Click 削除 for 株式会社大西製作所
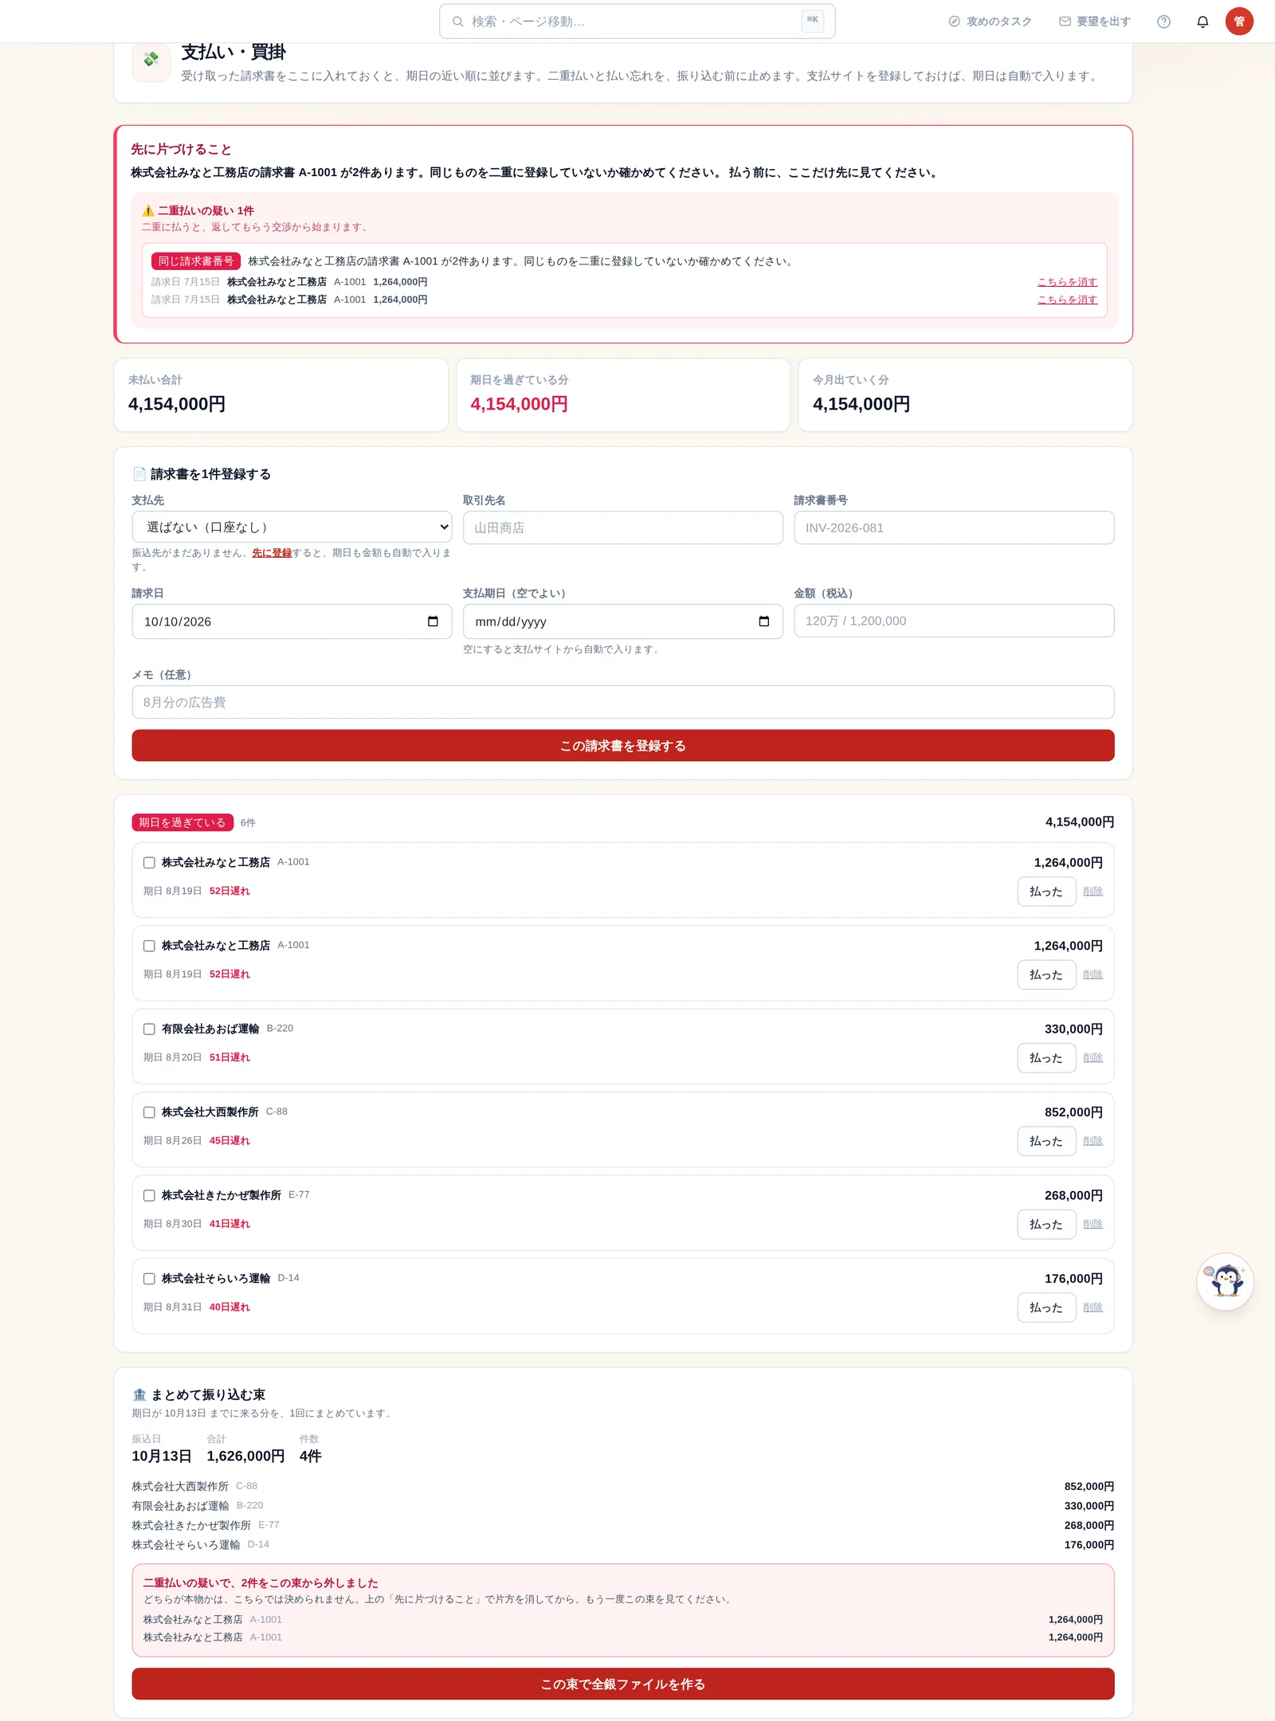1275x1721 pixels. pos(1093,1141)
